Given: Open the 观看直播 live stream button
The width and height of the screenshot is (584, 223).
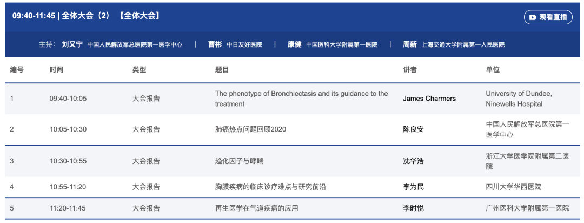Looking at the screenshot, I should (x=548, y=17).
